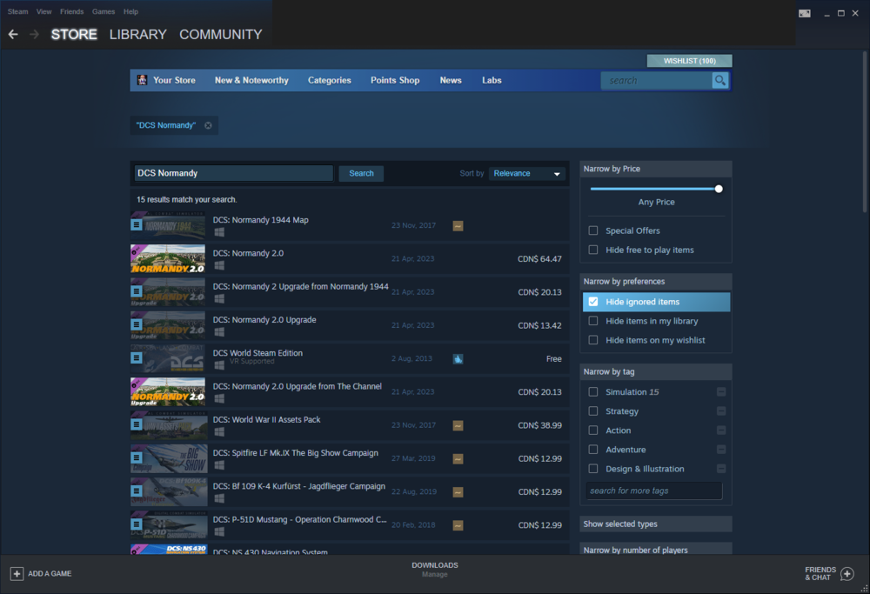Click the Windows platform icon under DCS: Normandy 2.0
Viewport: 870px width, 594px height.
pos(217,265)
